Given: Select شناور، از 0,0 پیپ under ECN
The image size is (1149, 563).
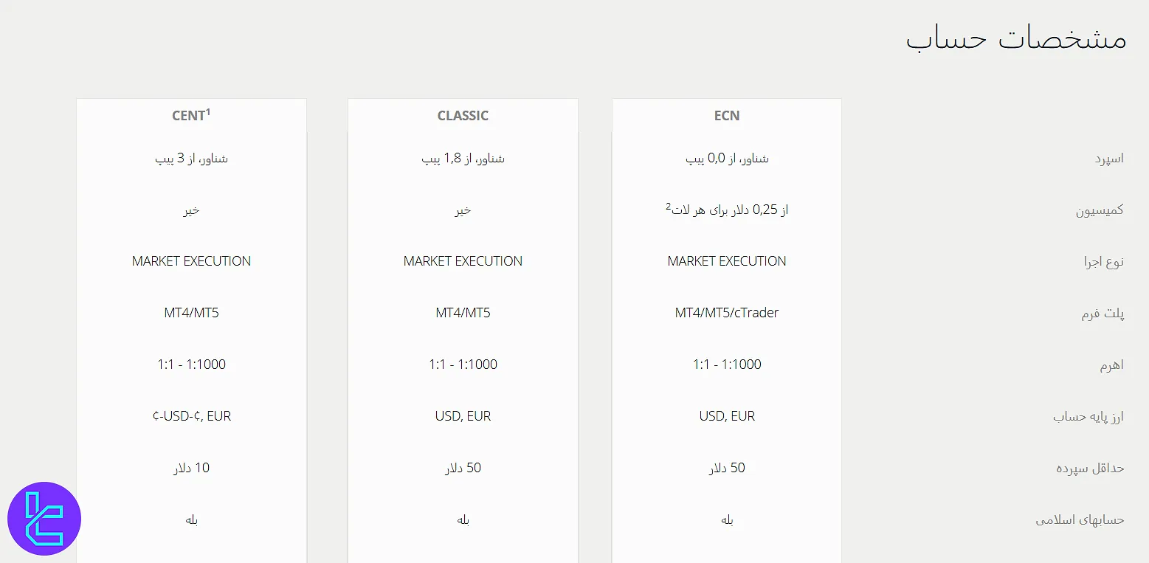Looking at the screenshot, I should (x=726, y=157).
